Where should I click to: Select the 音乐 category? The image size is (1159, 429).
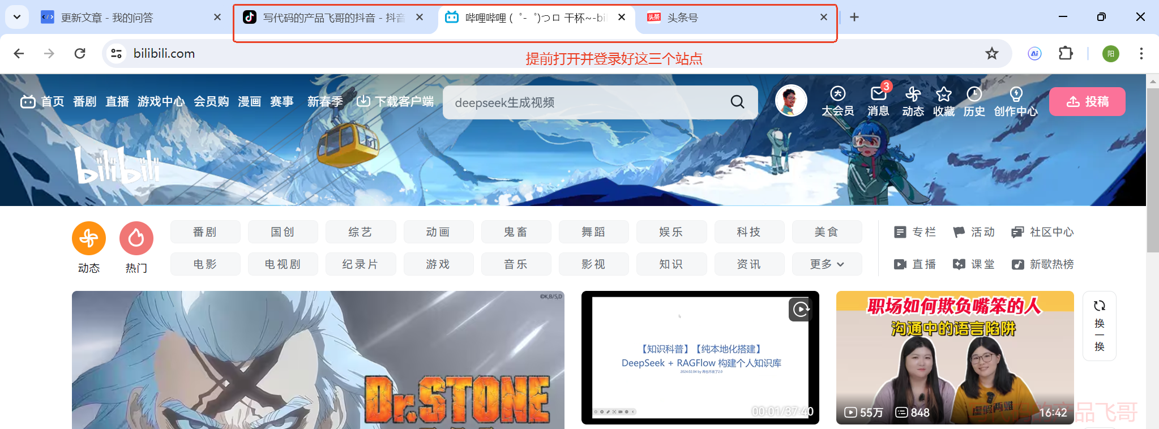click(516, 264)
